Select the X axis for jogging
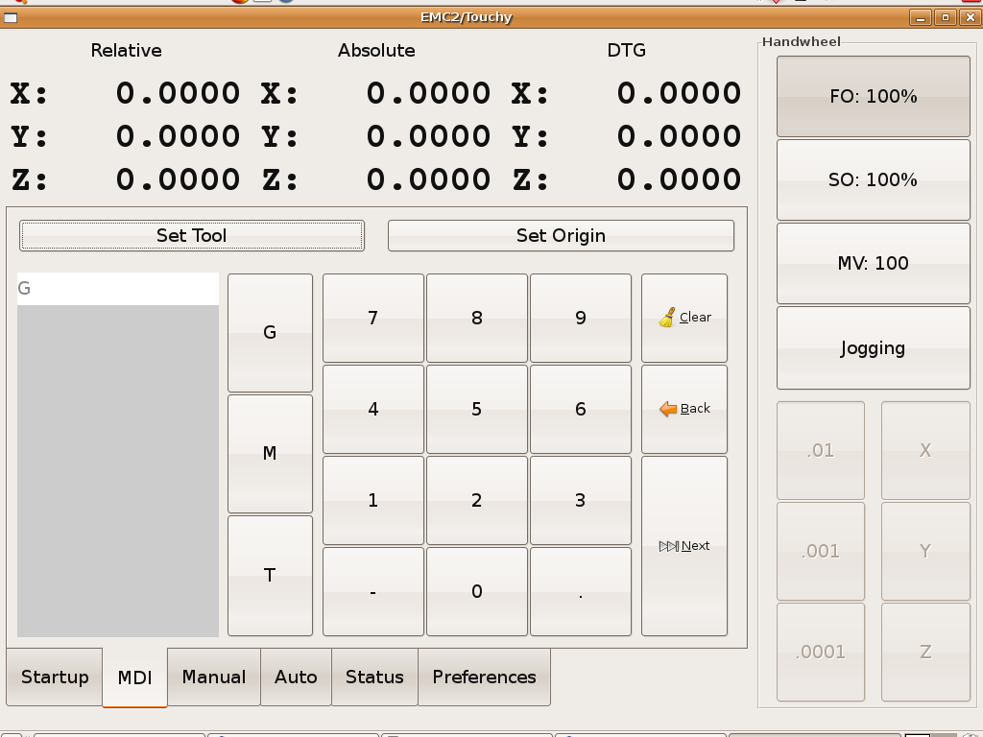This screenshot has height=737, width=983. point(925,451)
